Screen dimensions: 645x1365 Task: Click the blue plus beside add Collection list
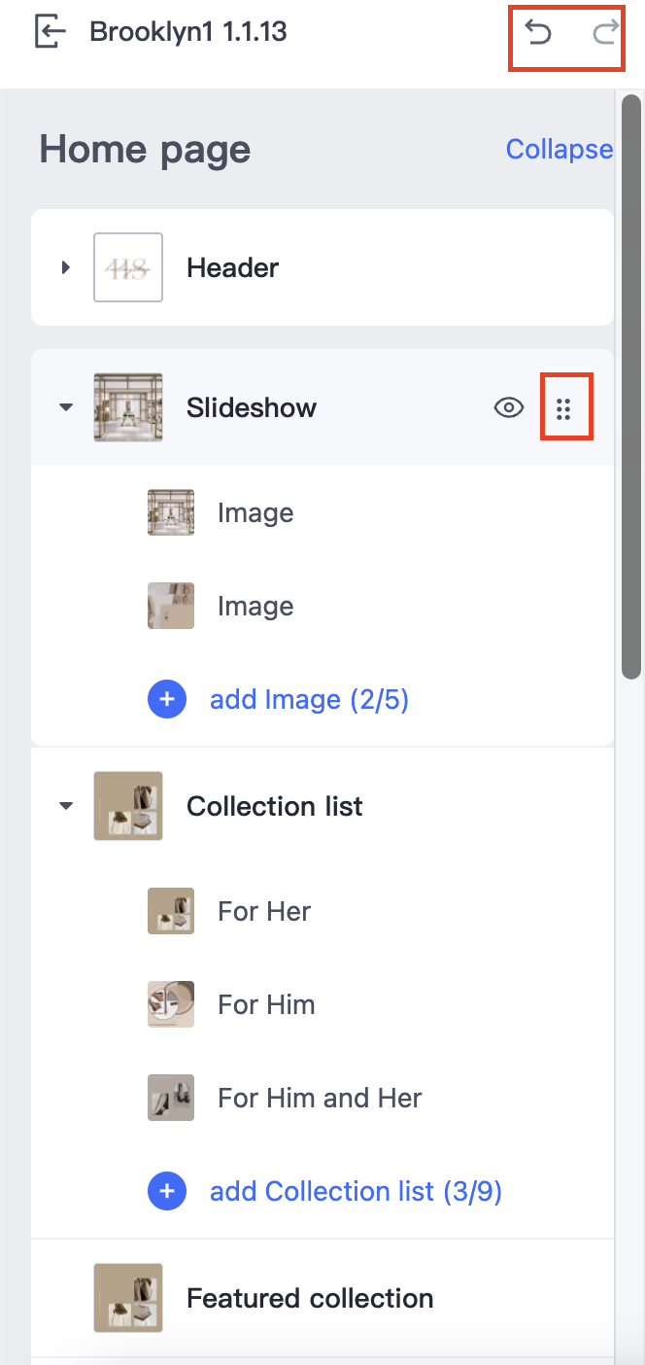(x=167, y=1191)
